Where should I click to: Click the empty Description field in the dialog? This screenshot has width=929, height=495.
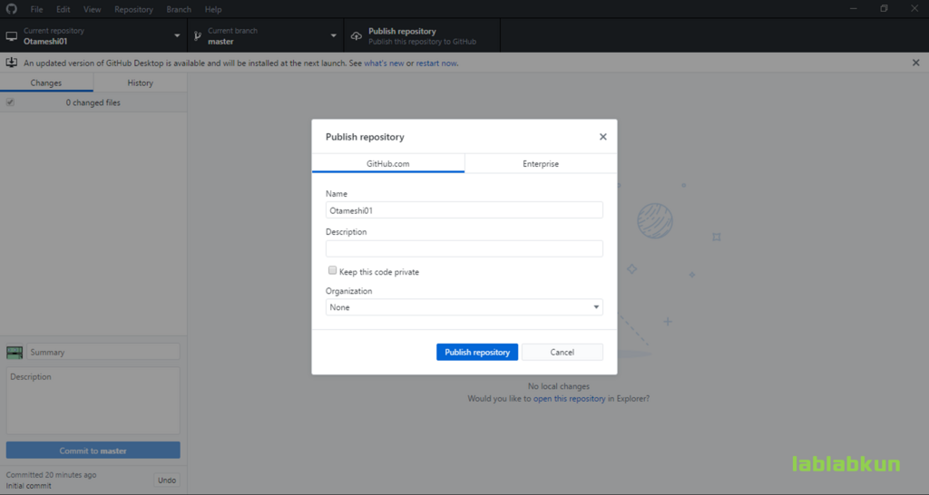(464, 248)
